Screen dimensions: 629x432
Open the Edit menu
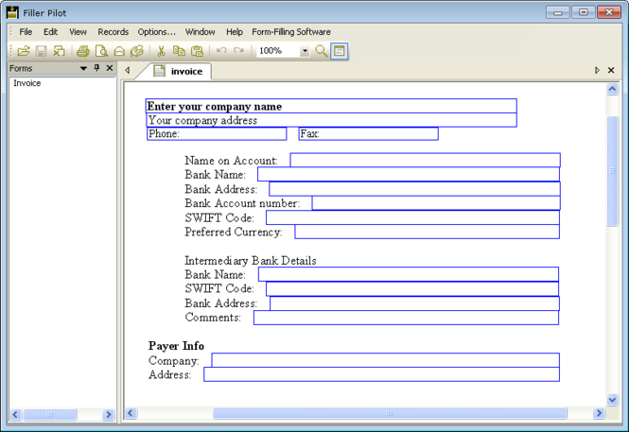pyautogui.click(x=50, y=31)
